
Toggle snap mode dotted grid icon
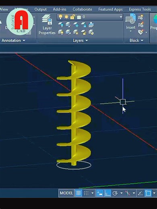coord(86,193)
